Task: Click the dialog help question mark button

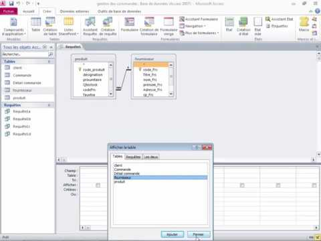Action: (197, 147)
